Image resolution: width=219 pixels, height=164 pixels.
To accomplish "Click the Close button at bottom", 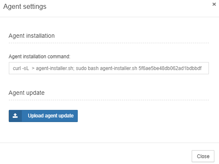I will click(x=203, y=156).
